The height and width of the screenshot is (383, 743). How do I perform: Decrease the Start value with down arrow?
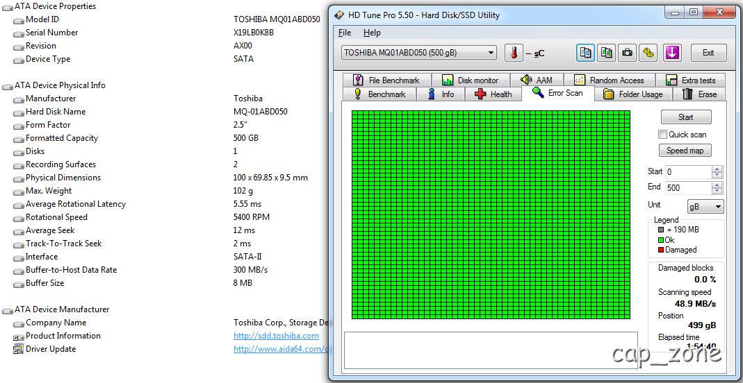coord(717,175)
